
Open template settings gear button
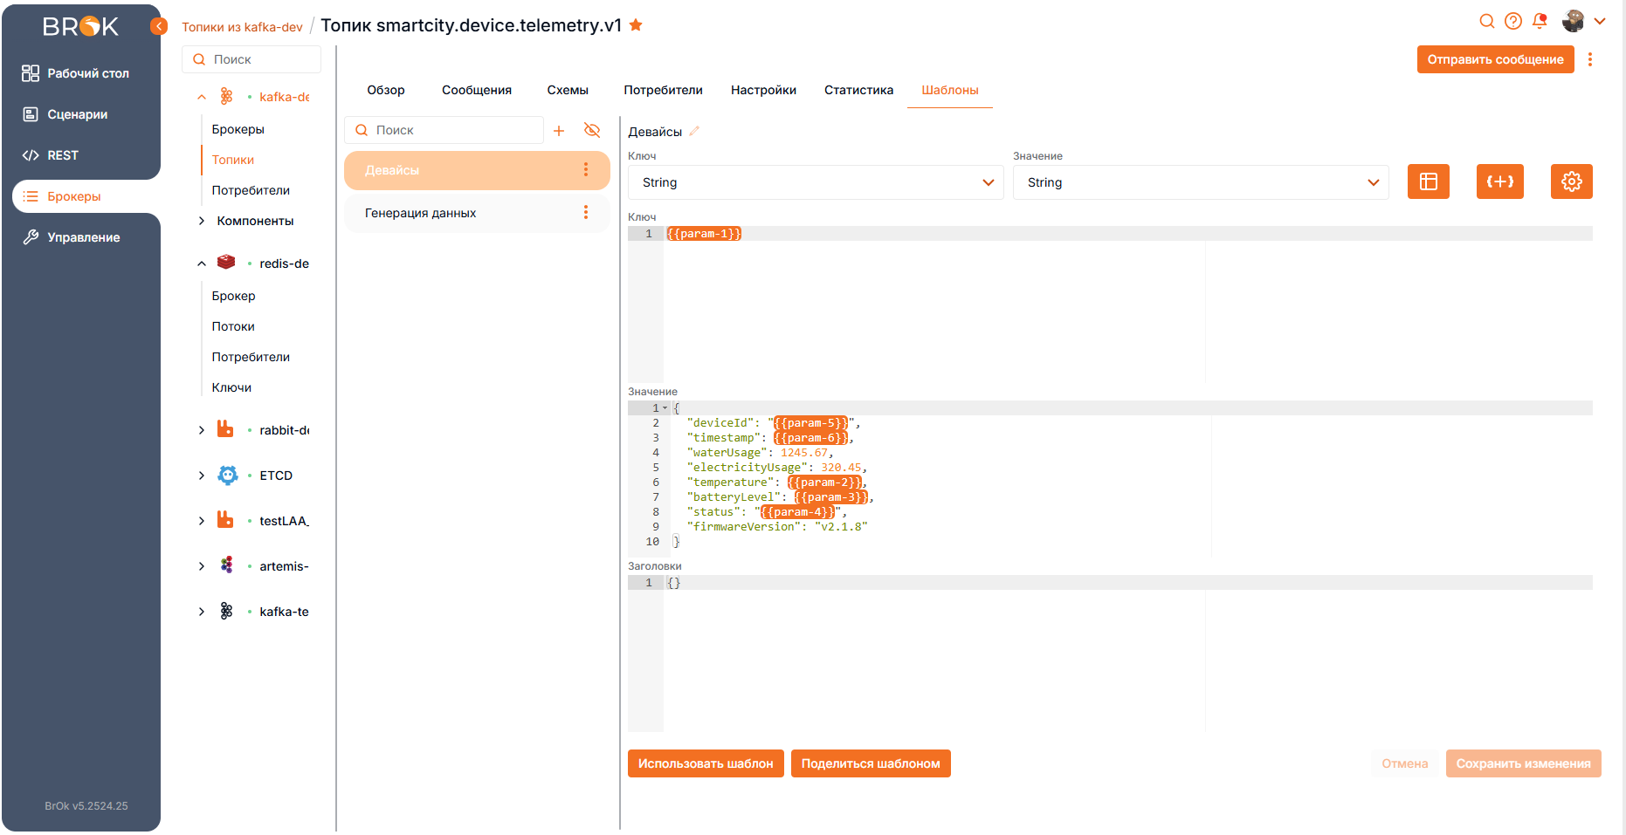1571,181
